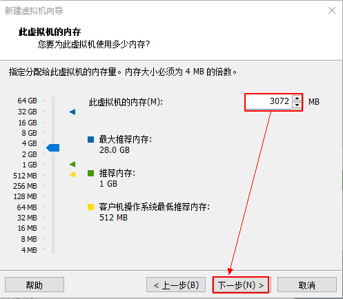Go to next step with 下一步(N)
The image size is (343, 299).
(x=241, y=285)
